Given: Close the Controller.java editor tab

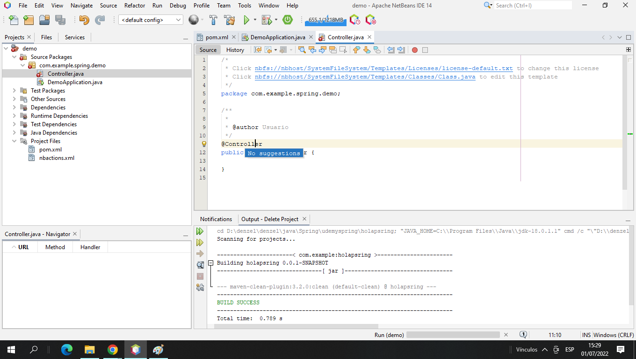Looking at the screenshot, I should (x=369, y=37).
